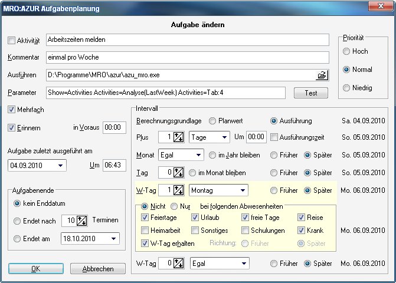Click the browse folder icon next to Ausführen
Viewport: 396px width, 283px height.
click(322, 75)
